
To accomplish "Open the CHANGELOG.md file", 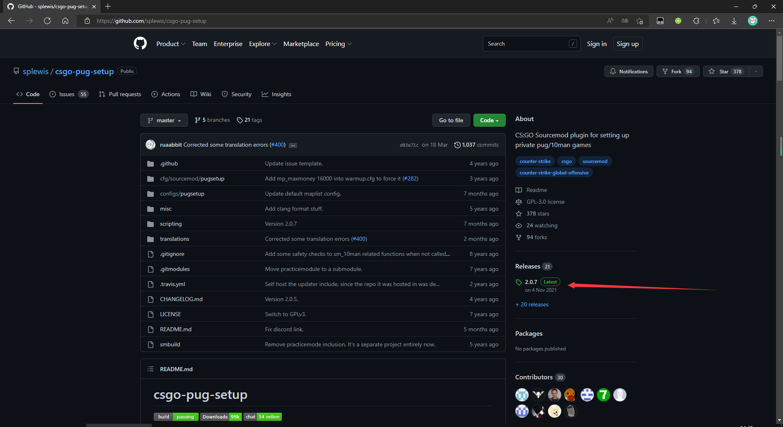I will point(181,299).
